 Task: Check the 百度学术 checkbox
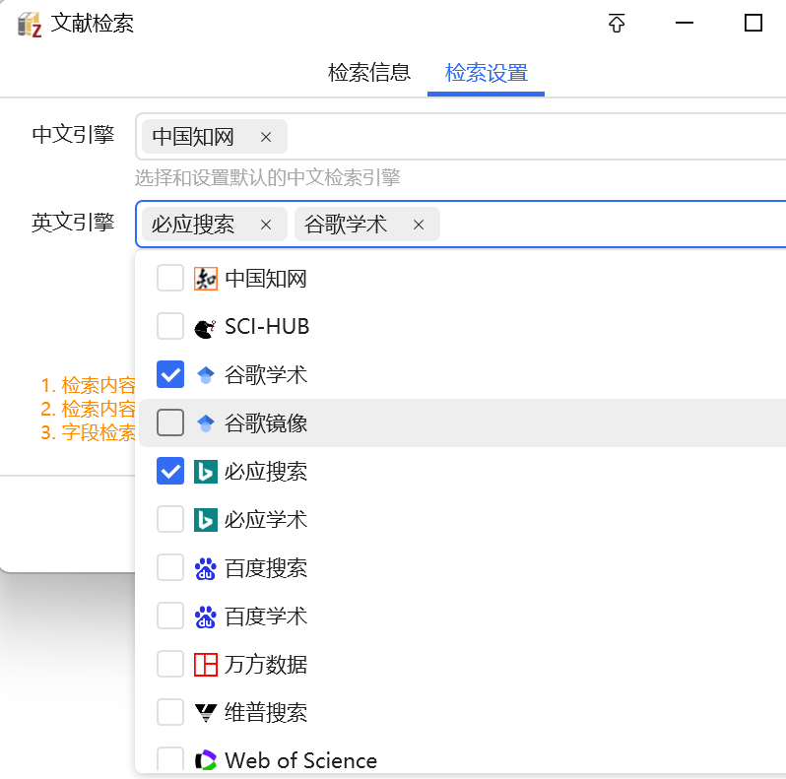[170, 616]
